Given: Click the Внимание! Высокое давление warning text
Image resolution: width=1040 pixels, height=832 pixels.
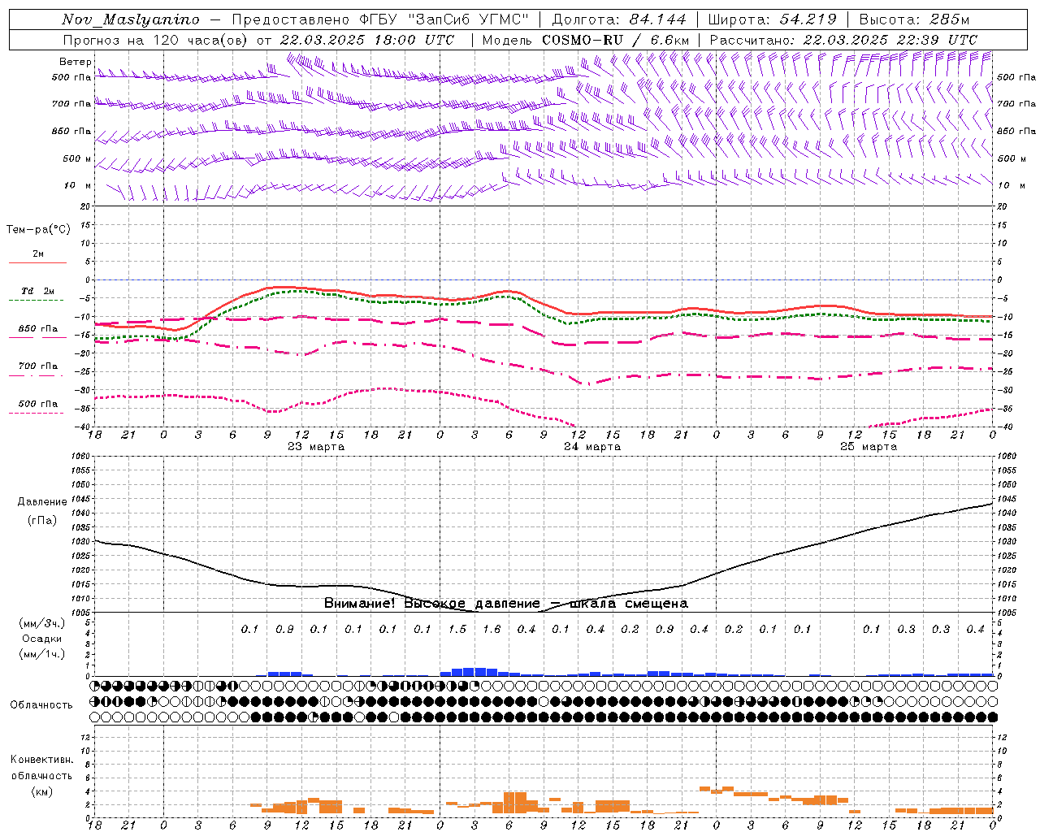Looking at the screenshot, I should 506,604.
